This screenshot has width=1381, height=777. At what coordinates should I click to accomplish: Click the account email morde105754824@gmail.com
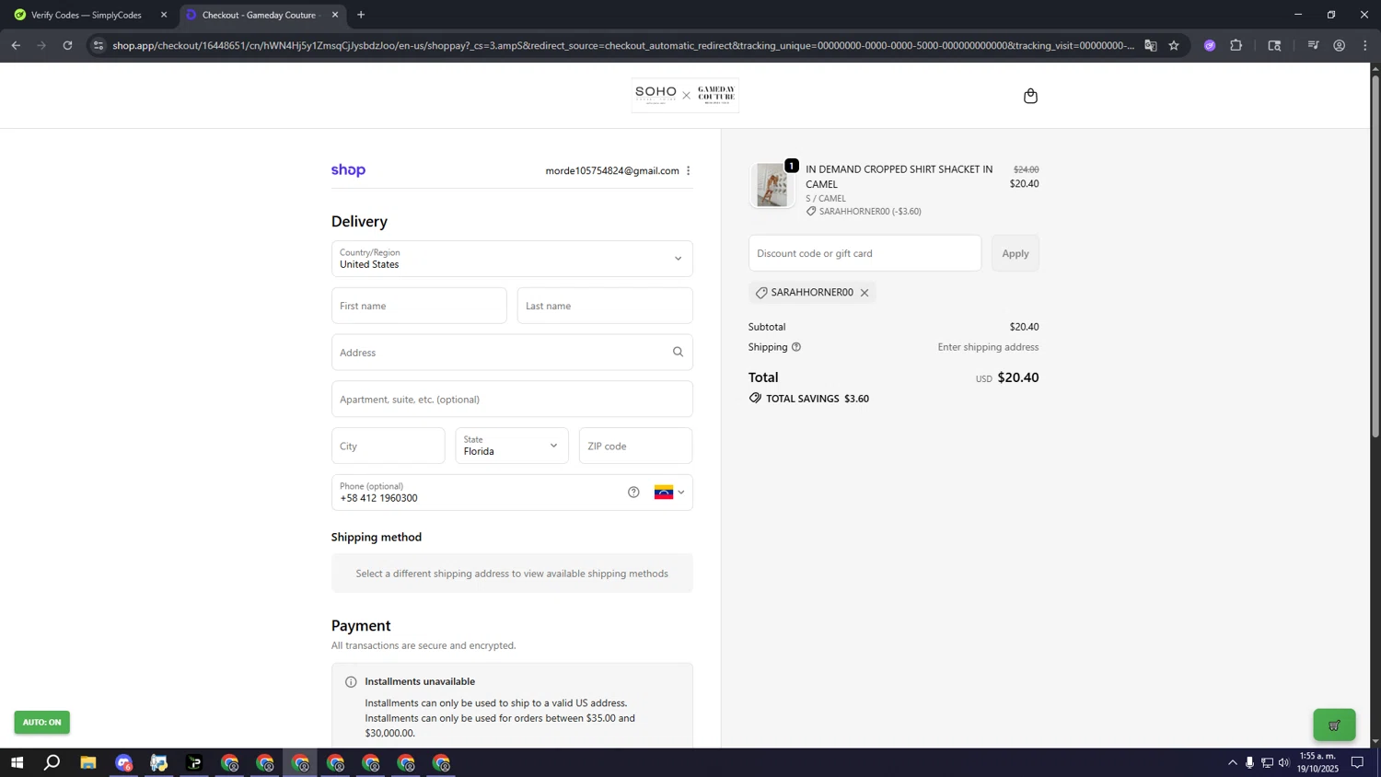612,170
